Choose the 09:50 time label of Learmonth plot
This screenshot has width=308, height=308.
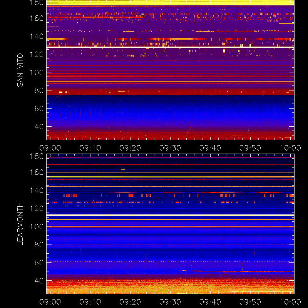[250, 302]
